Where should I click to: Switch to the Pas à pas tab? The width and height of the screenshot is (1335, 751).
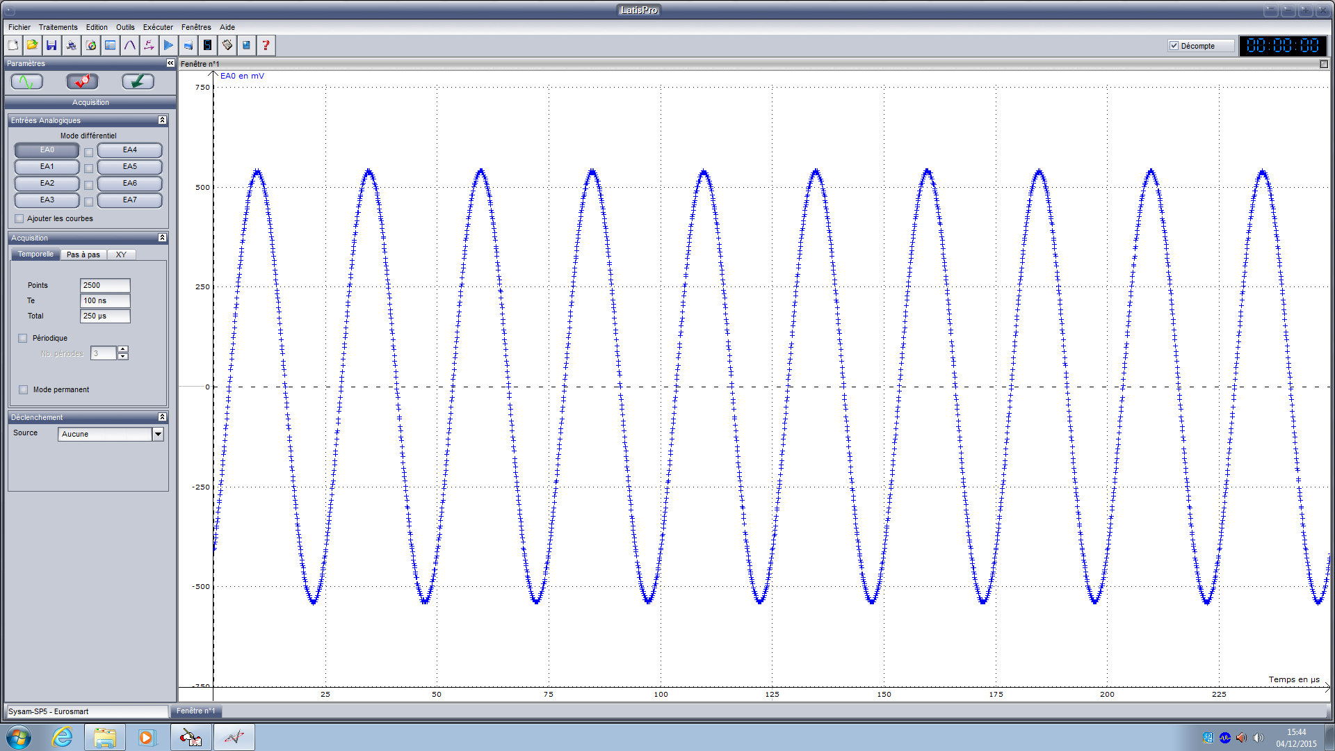pos(83,255)
